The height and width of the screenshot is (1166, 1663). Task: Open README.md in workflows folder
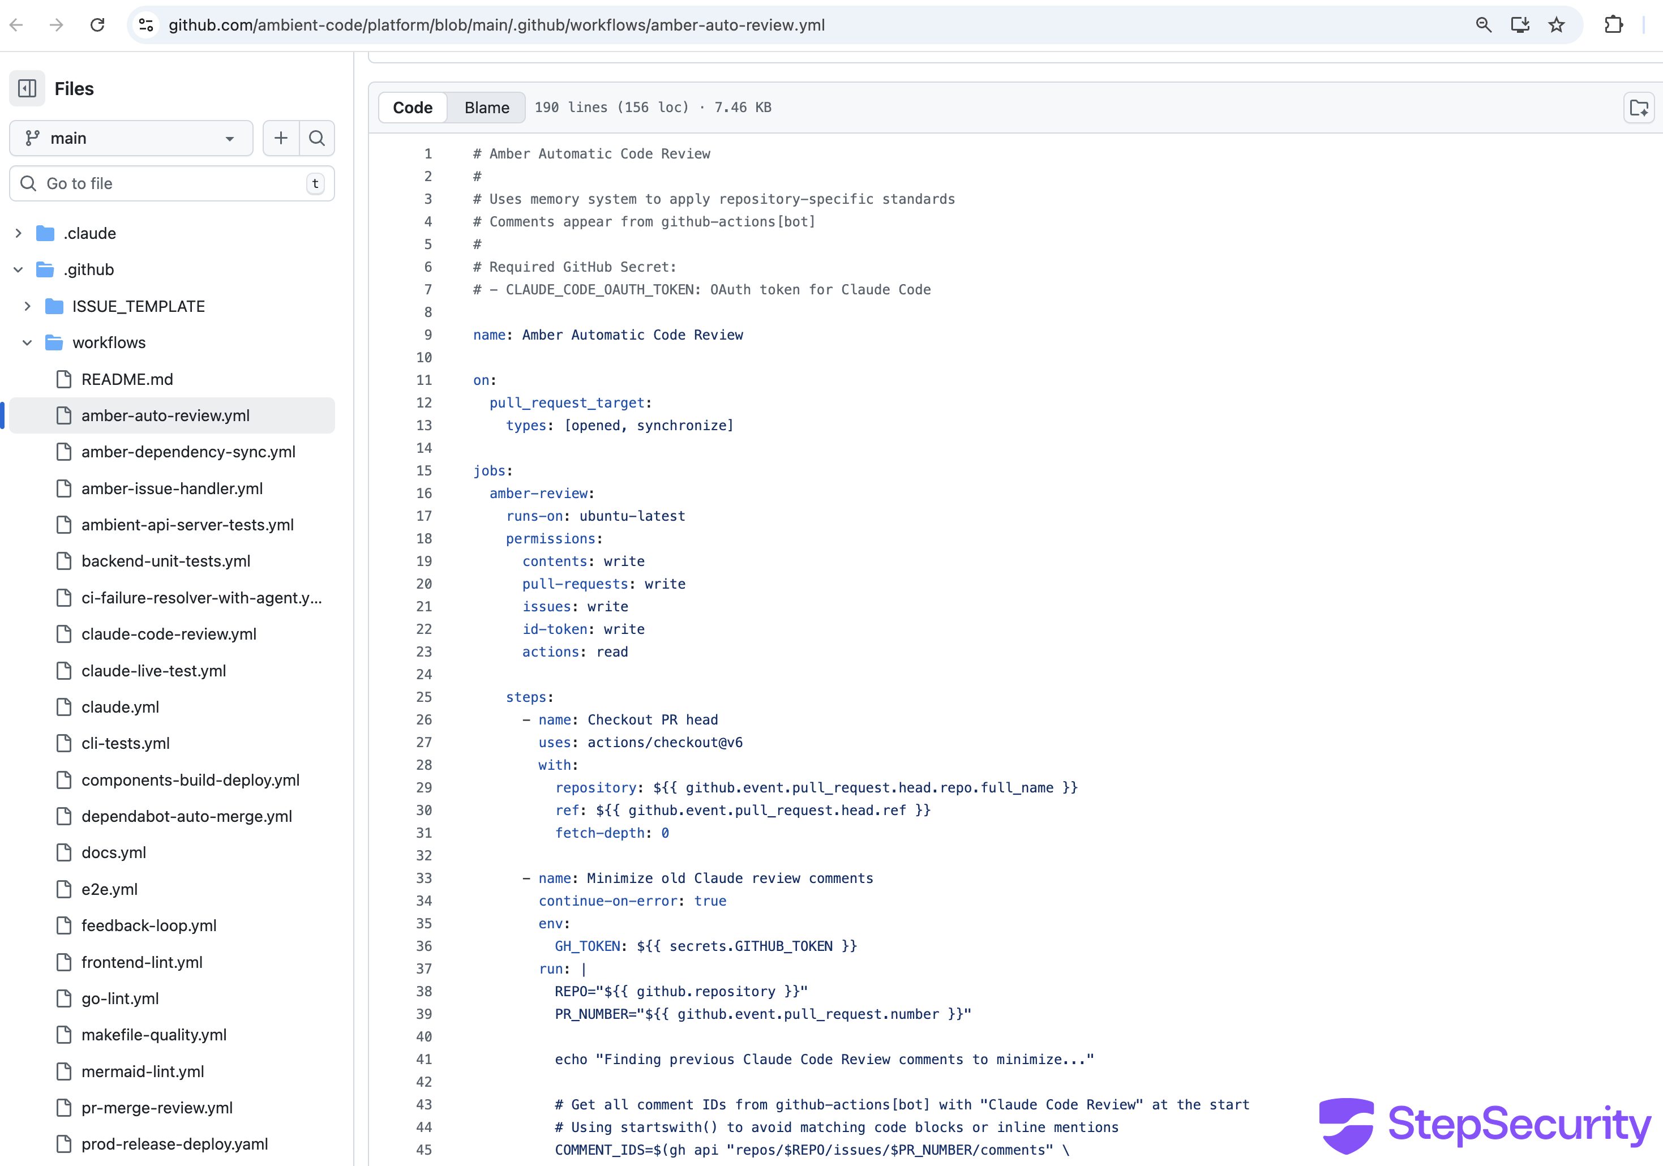click(x=127, y=379)
